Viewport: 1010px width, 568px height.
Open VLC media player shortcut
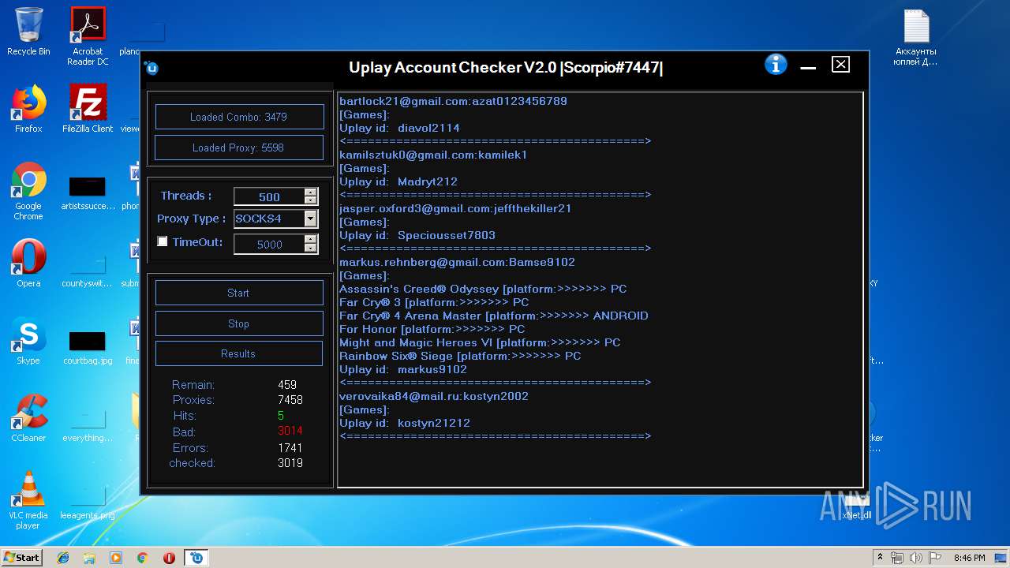(x=28, y=500)
